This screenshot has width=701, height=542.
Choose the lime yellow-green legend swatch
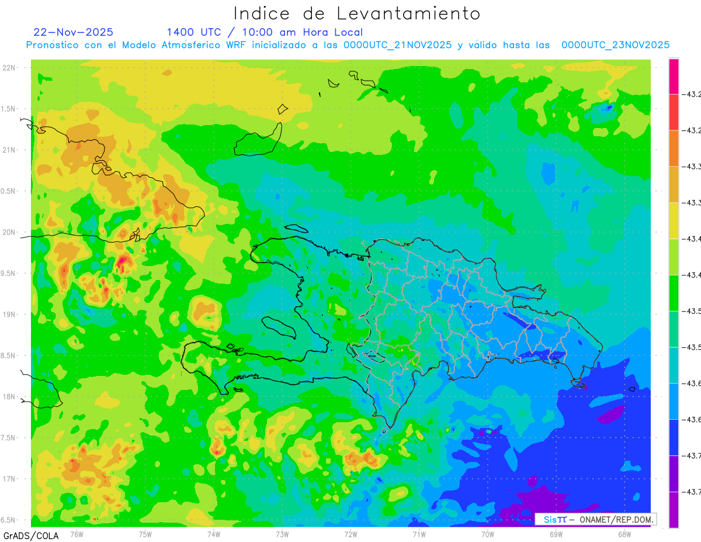coord(674,257)
